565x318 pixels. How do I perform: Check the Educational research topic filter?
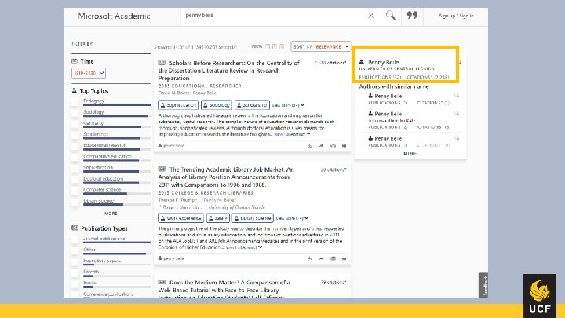coord(75,147)
